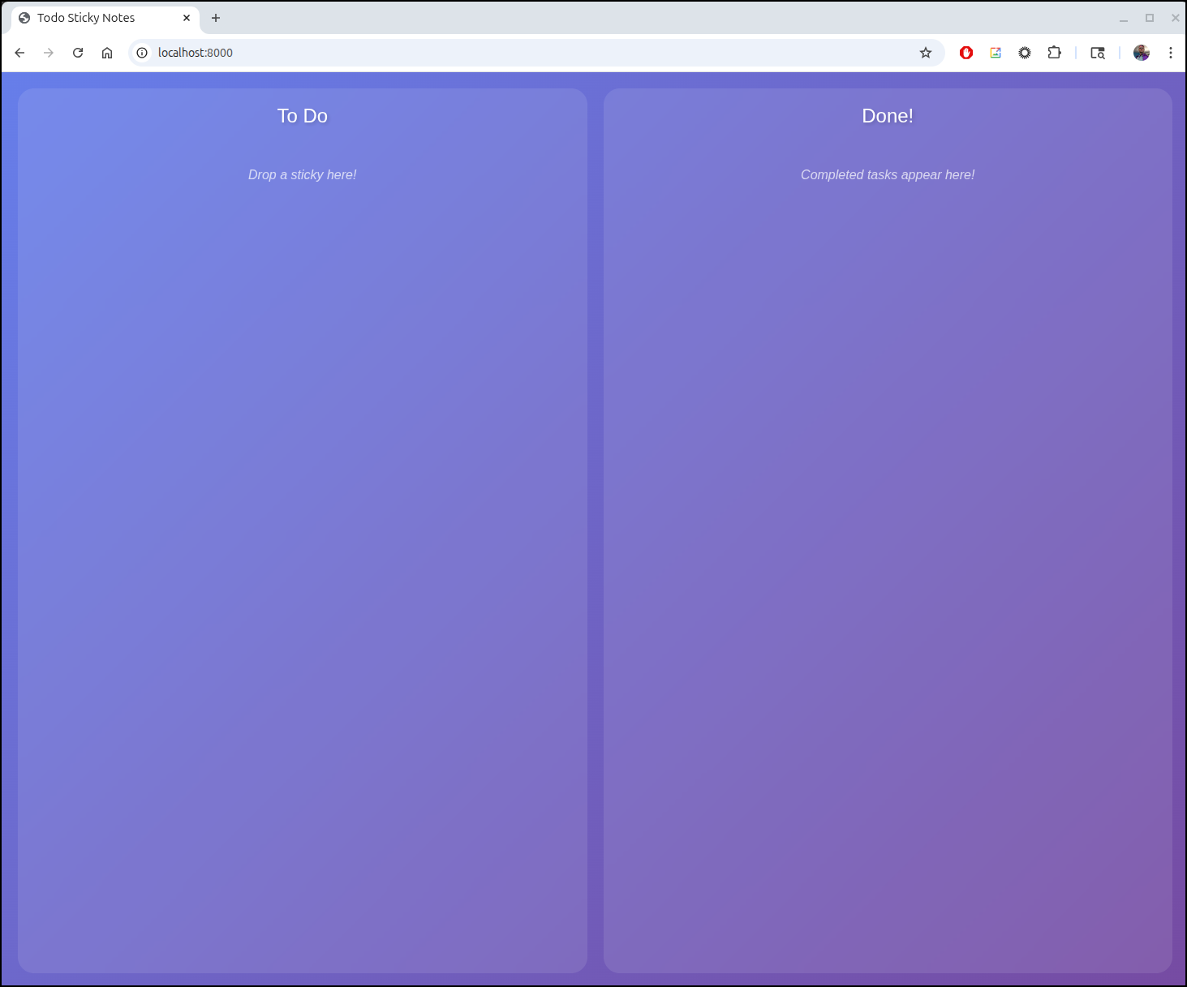Click the browser profile avatar icon

click(1142, 52)
